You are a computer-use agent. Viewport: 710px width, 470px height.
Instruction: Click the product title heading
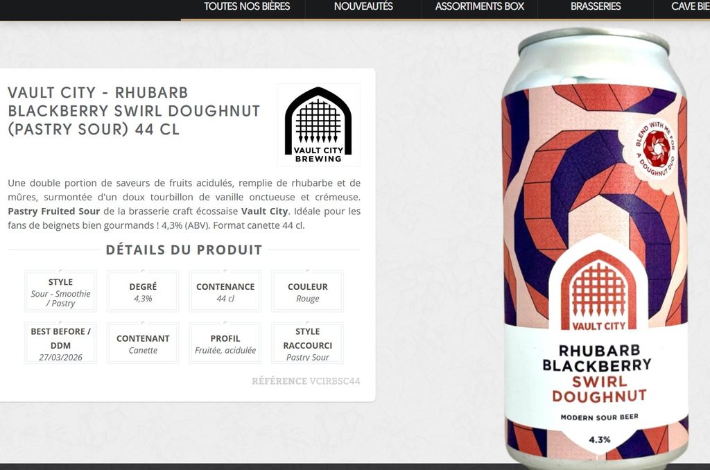point(134,111)
